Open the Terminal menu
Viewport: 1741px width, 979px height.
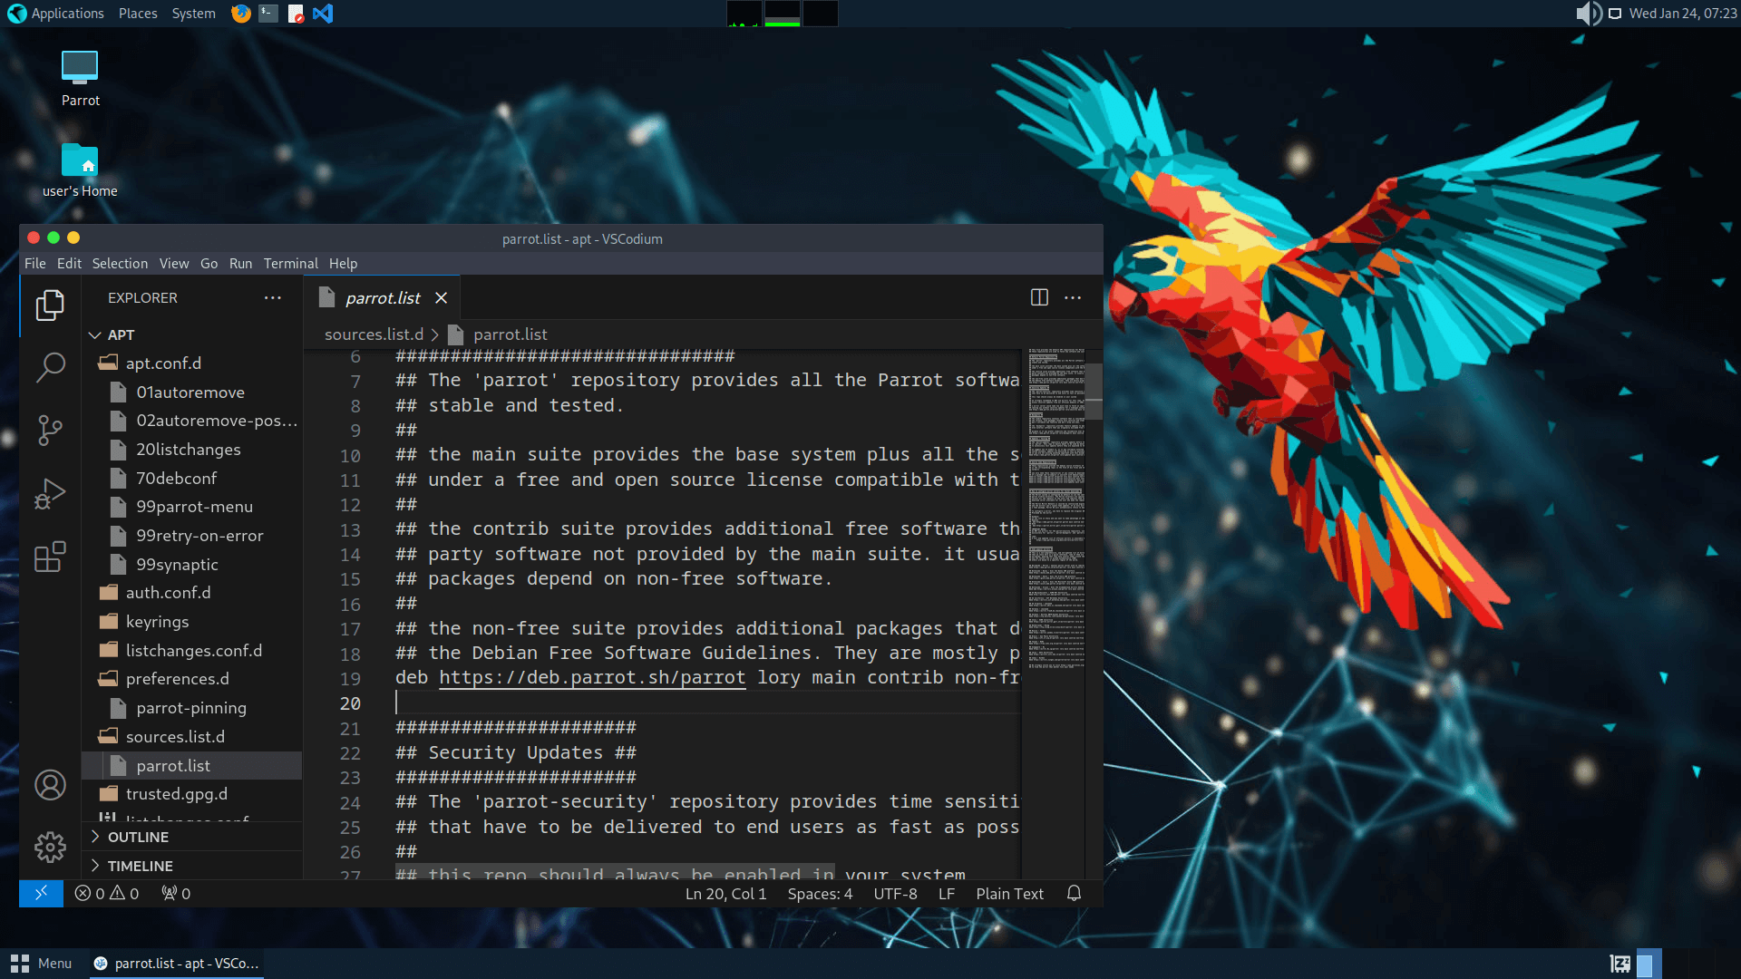coord(290,264)
